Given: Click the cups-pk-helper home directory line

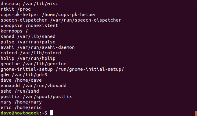Looking at the screenshot, I should pos(48,15).
